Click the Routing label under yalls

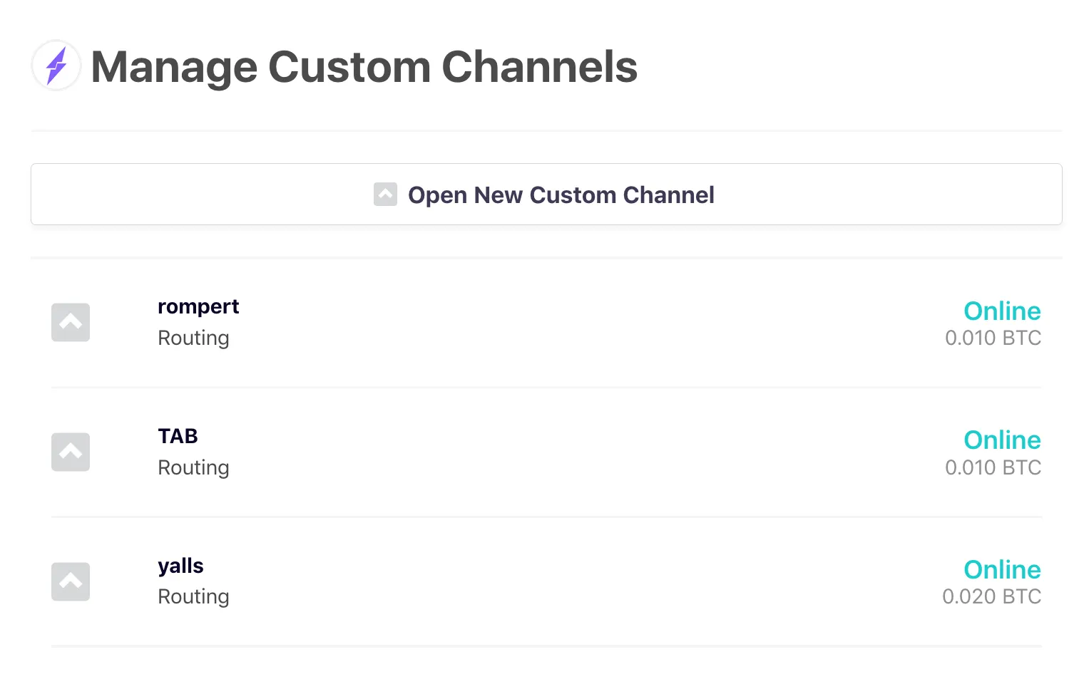pos(193,596)
